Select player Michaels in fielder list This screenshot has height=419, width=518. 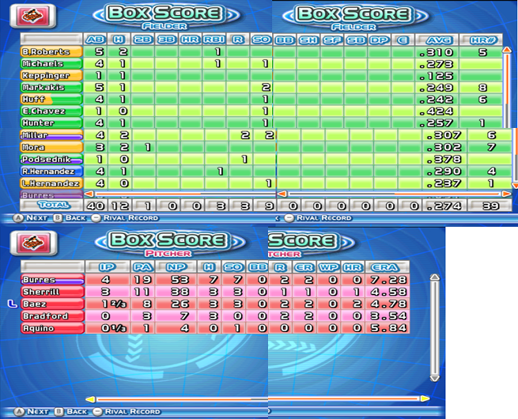52,64
